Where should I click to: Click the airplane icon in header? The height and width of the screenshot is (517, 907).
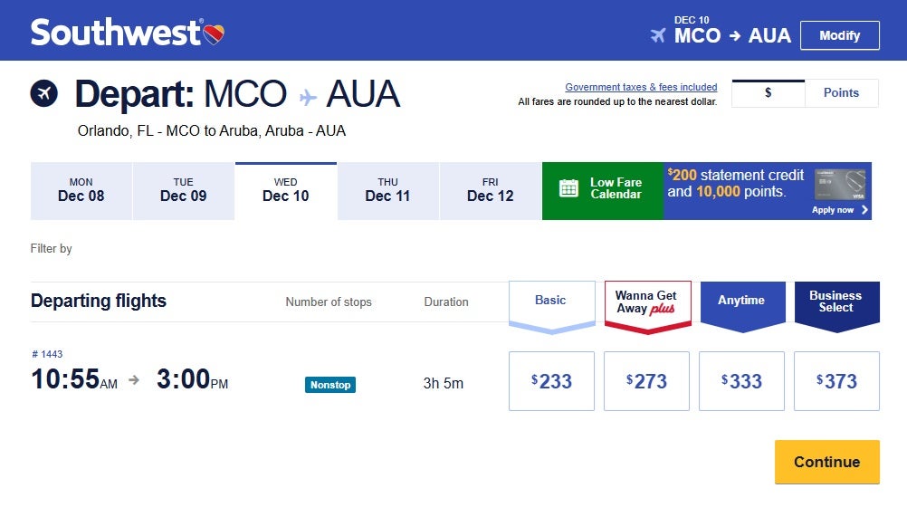click(x=658, y=36)
